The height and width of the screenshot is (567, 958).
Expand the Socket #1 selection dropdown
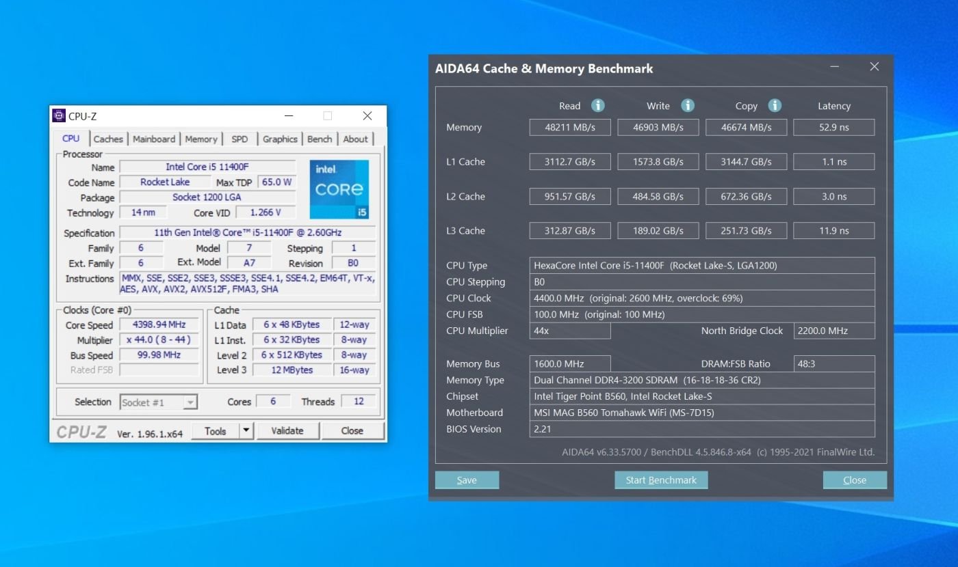(190, 402)
